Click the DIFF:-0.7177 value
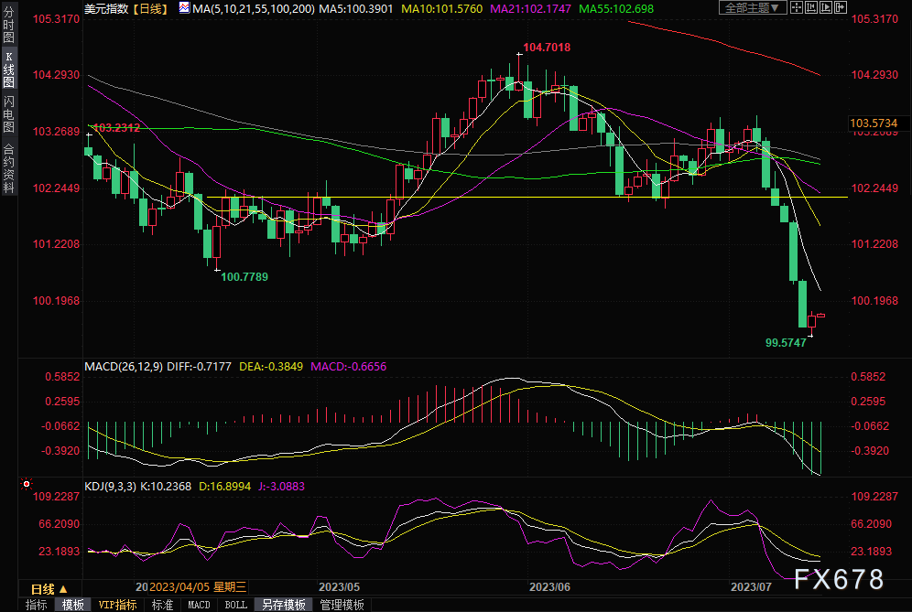 (x=199, y=367)
